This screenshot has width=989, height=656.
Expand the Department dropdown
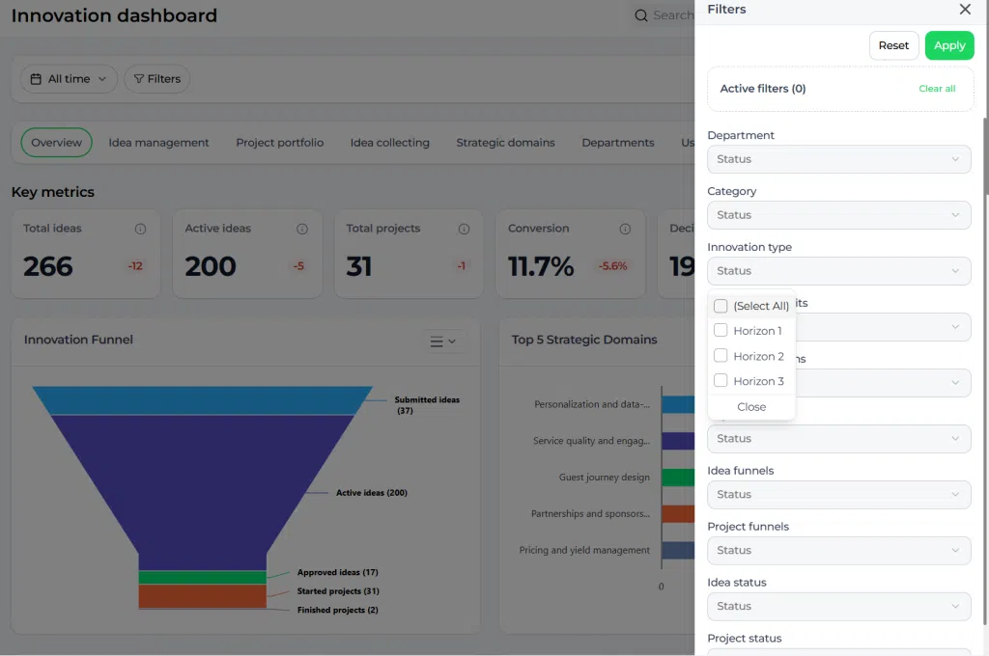(x=839, y=159)
